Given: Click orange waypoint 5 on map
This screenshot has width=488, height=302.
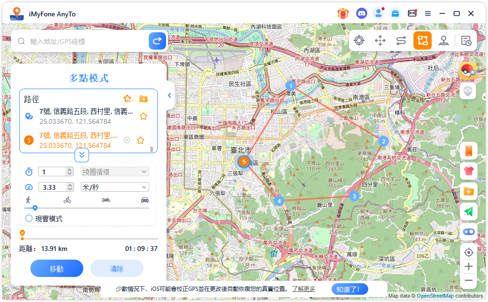Looking at the screenshot, I should (x=244, y=161).
